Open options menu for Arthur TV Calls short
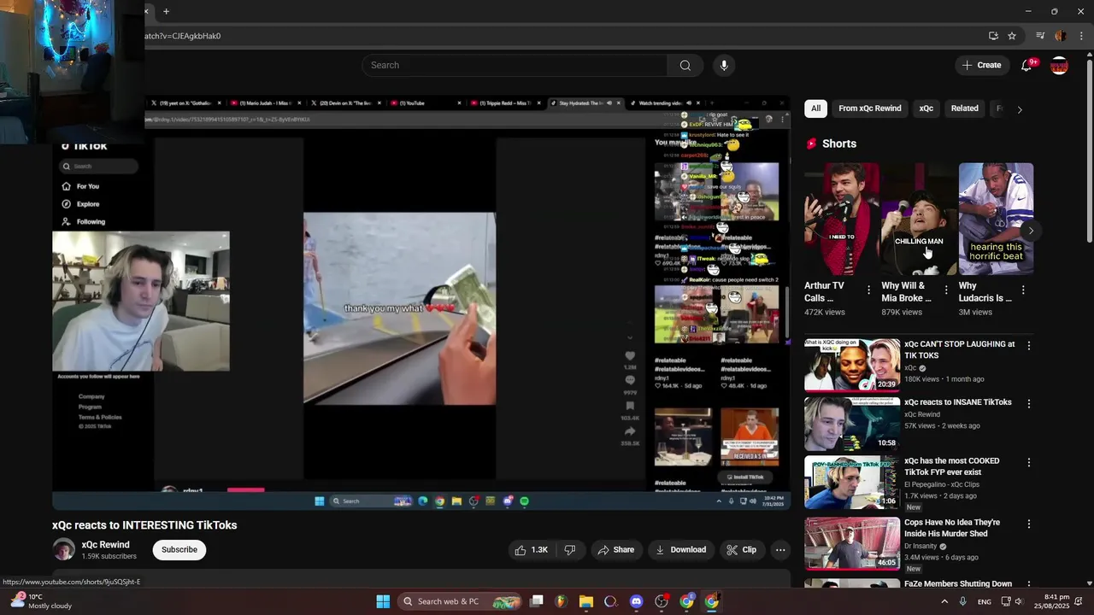The width and height of the screenshot is (1094, 615). [x=868, y=290]
